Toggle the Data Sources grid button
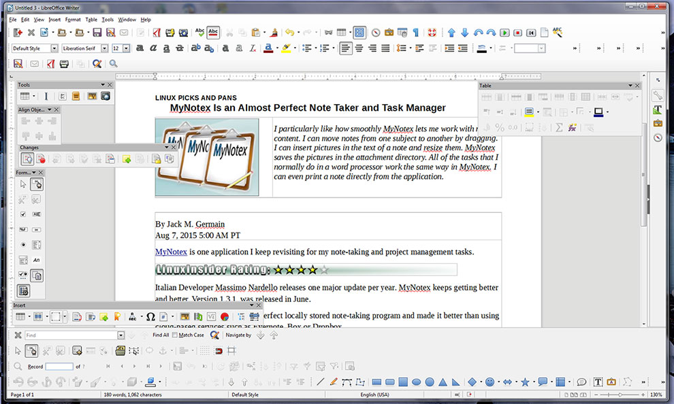Screen dimensions: 674x404 (x=359, y=33)
